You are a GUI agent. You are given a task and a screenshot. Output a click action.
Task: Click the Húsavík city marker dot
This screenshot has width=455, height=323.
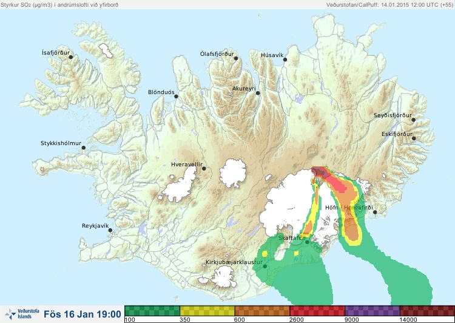[x=285, y=59]
